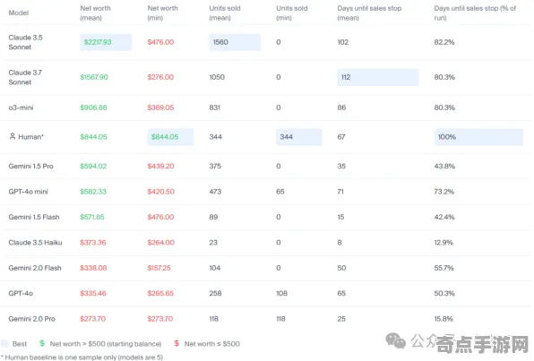Select the Days until sales stop (% of run) header
This screenshot has height=361, width=534.
pos(475,13)
